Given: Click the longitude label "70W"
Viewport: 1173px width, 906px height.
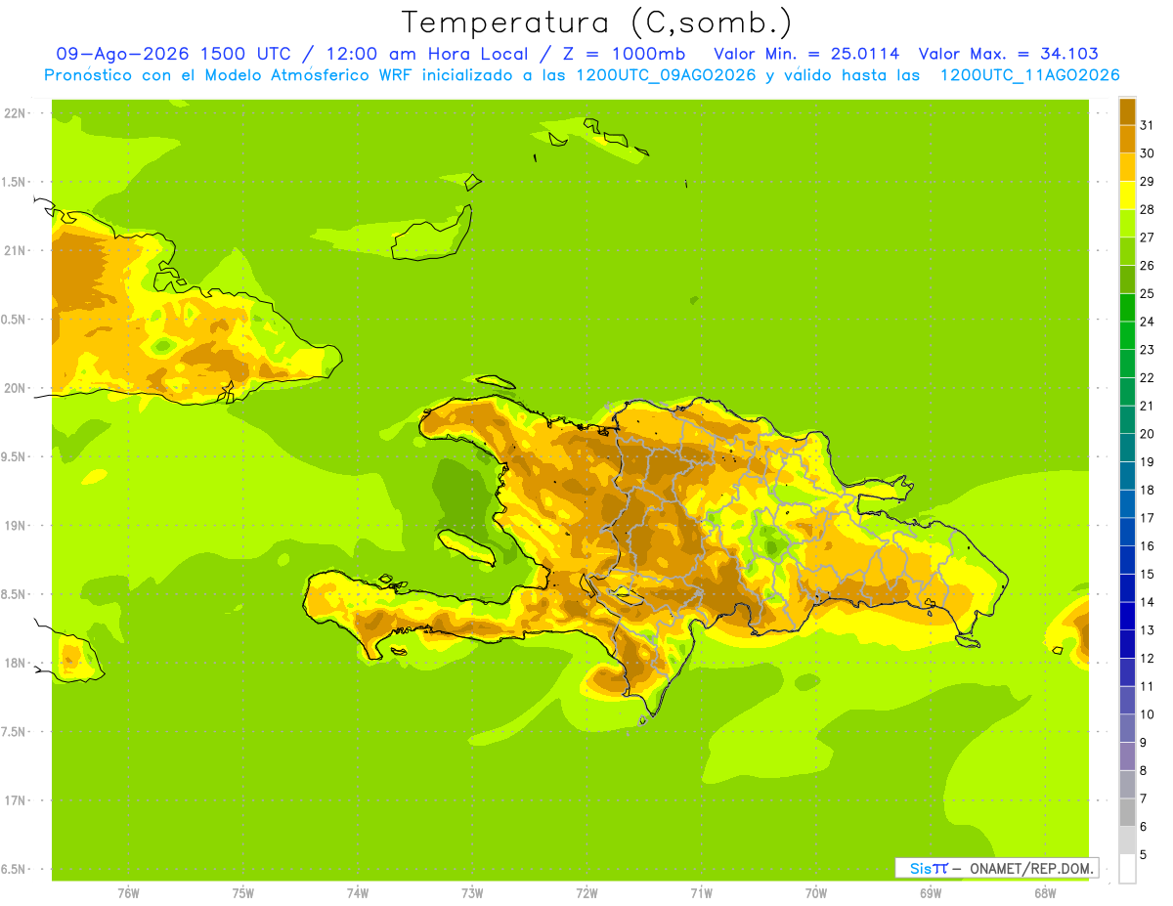Looking at the screenshot, I should coord(816,892).
